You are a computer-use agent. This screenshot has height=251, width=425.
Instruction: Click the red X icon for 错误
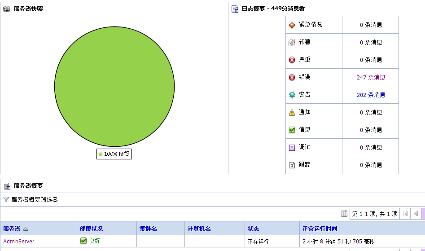[292, 78]
